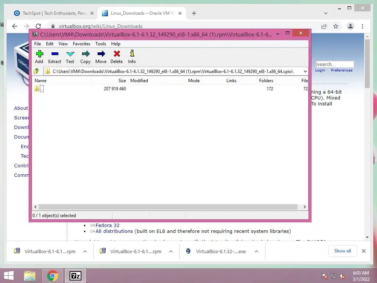The width and height of the screenshot is (377, 283).
Task: Click the Share this page icon
Action: pos(324,26)
